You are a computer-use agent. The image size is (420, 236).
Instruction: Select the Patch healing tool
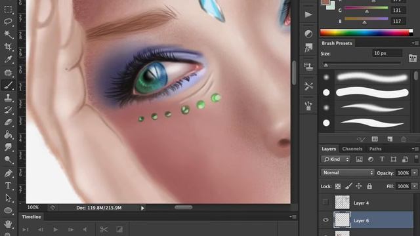(8, 73)
